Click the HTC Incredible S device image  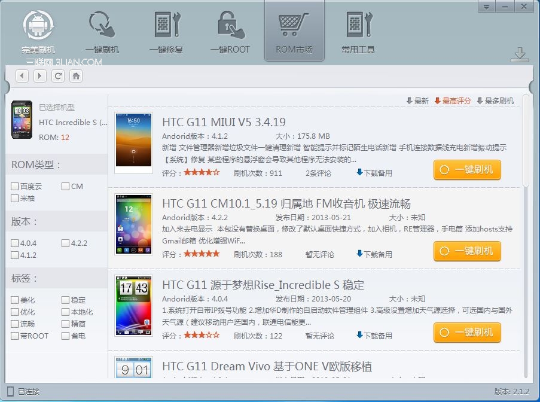coord(22,120)
